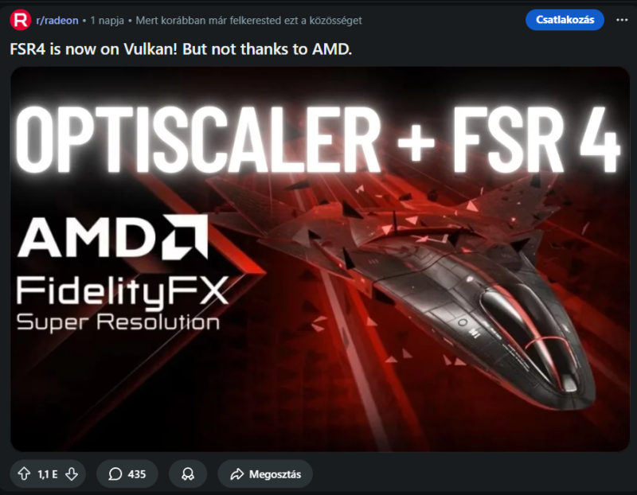Click the FidelityFX Super Resolution text in the image
Image resolution: width=637 pixels, height=495 pixels.
tap(122, 303)
